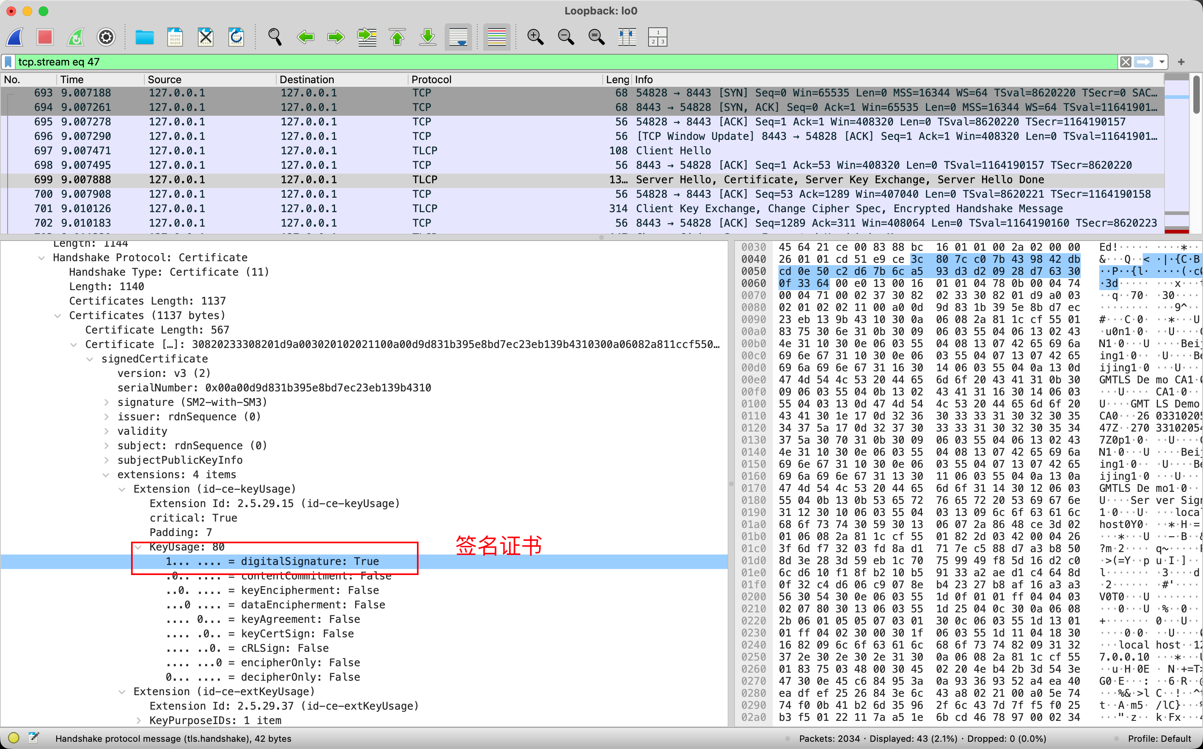
Task: Click the resize columns icon
Action: [626, 37]
